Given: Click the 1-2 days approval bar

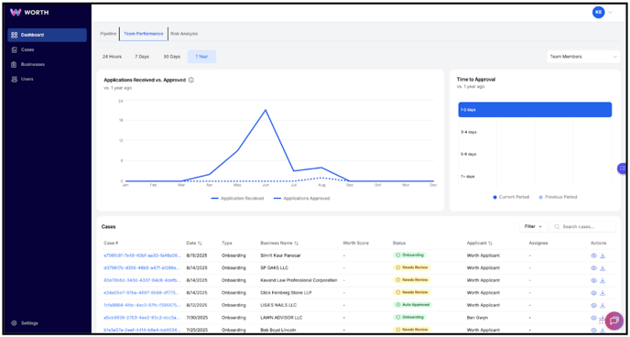Looking at the screenshot, I should 535,110.
